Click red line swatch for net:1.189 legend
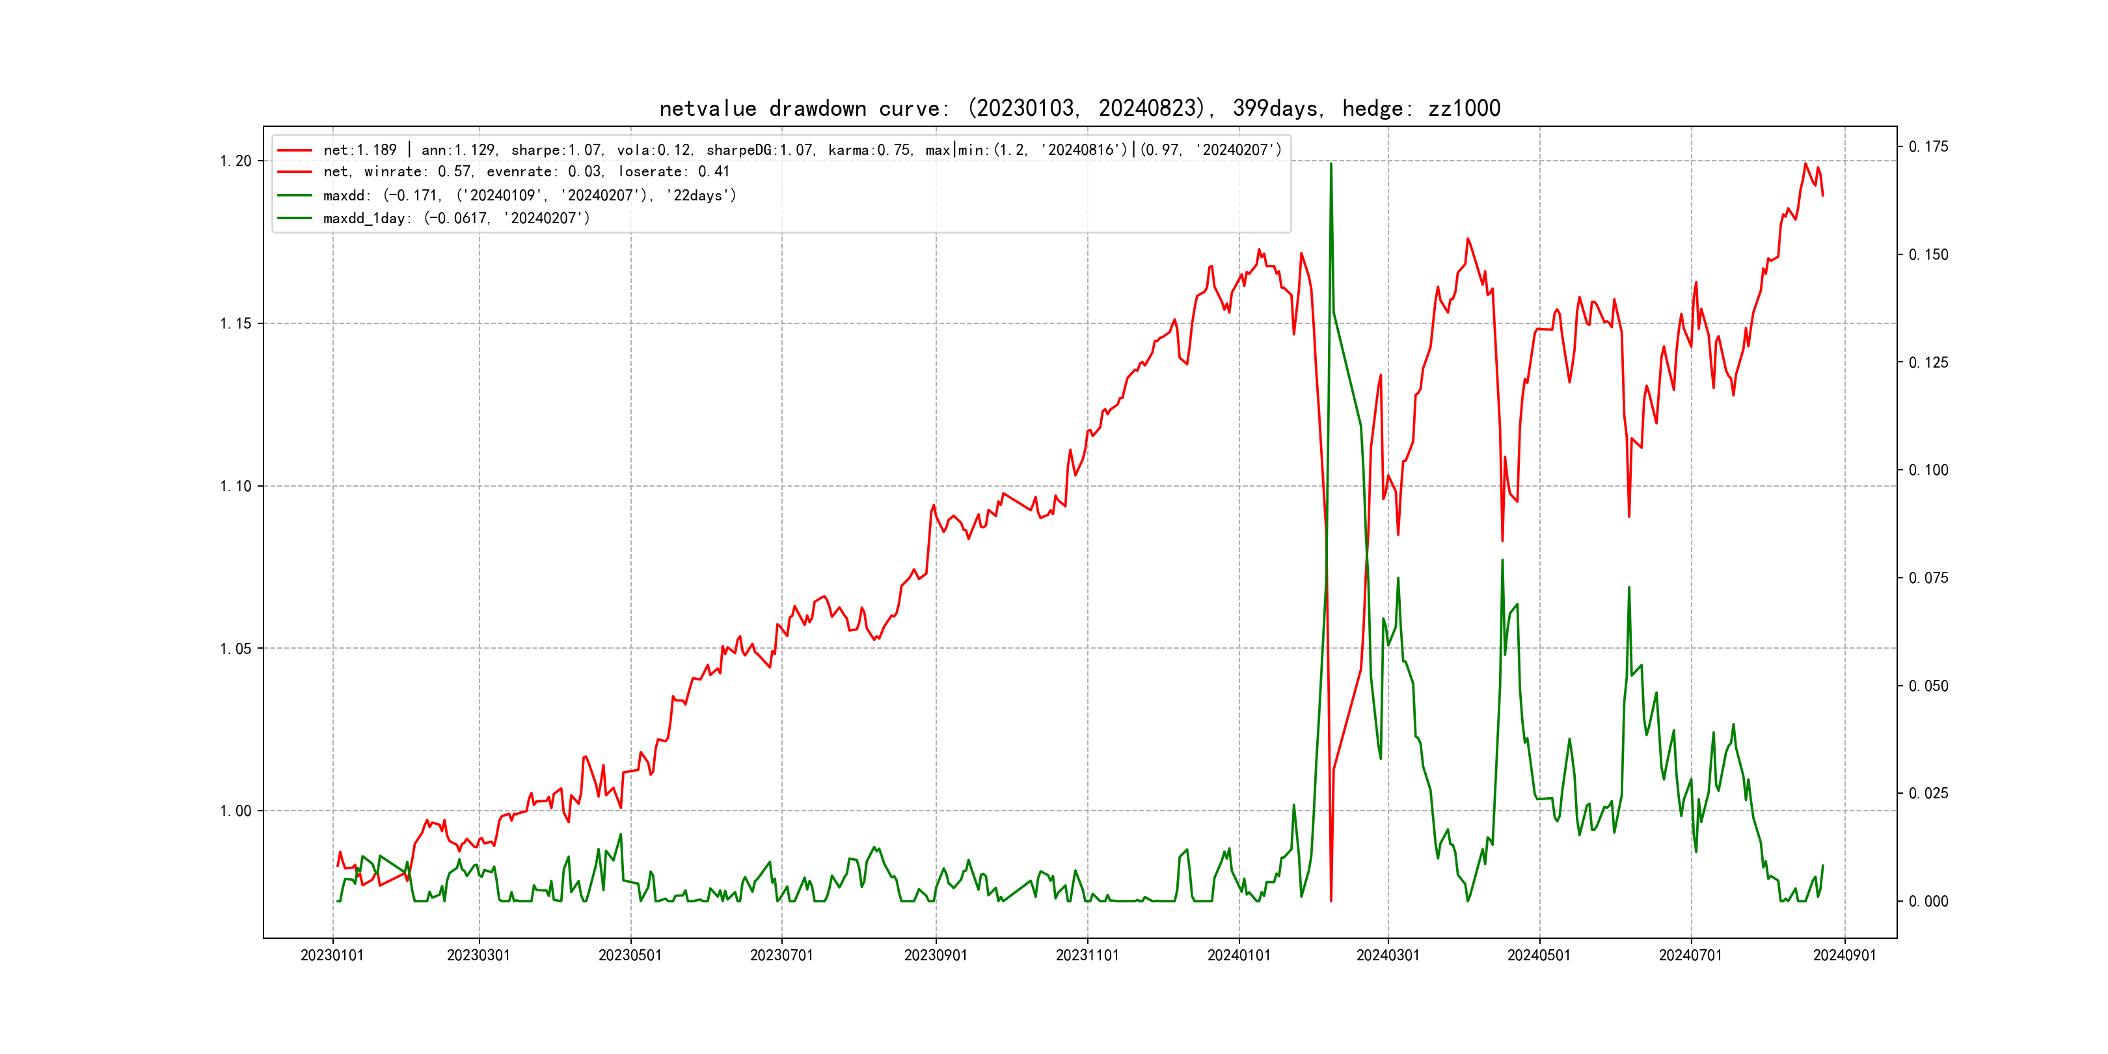Viewport: 2108px width, 1054px height. click(295, 150)
